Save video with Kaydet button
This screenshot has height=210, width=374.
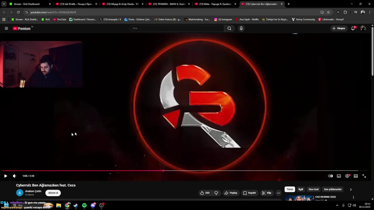click(249, 193)
